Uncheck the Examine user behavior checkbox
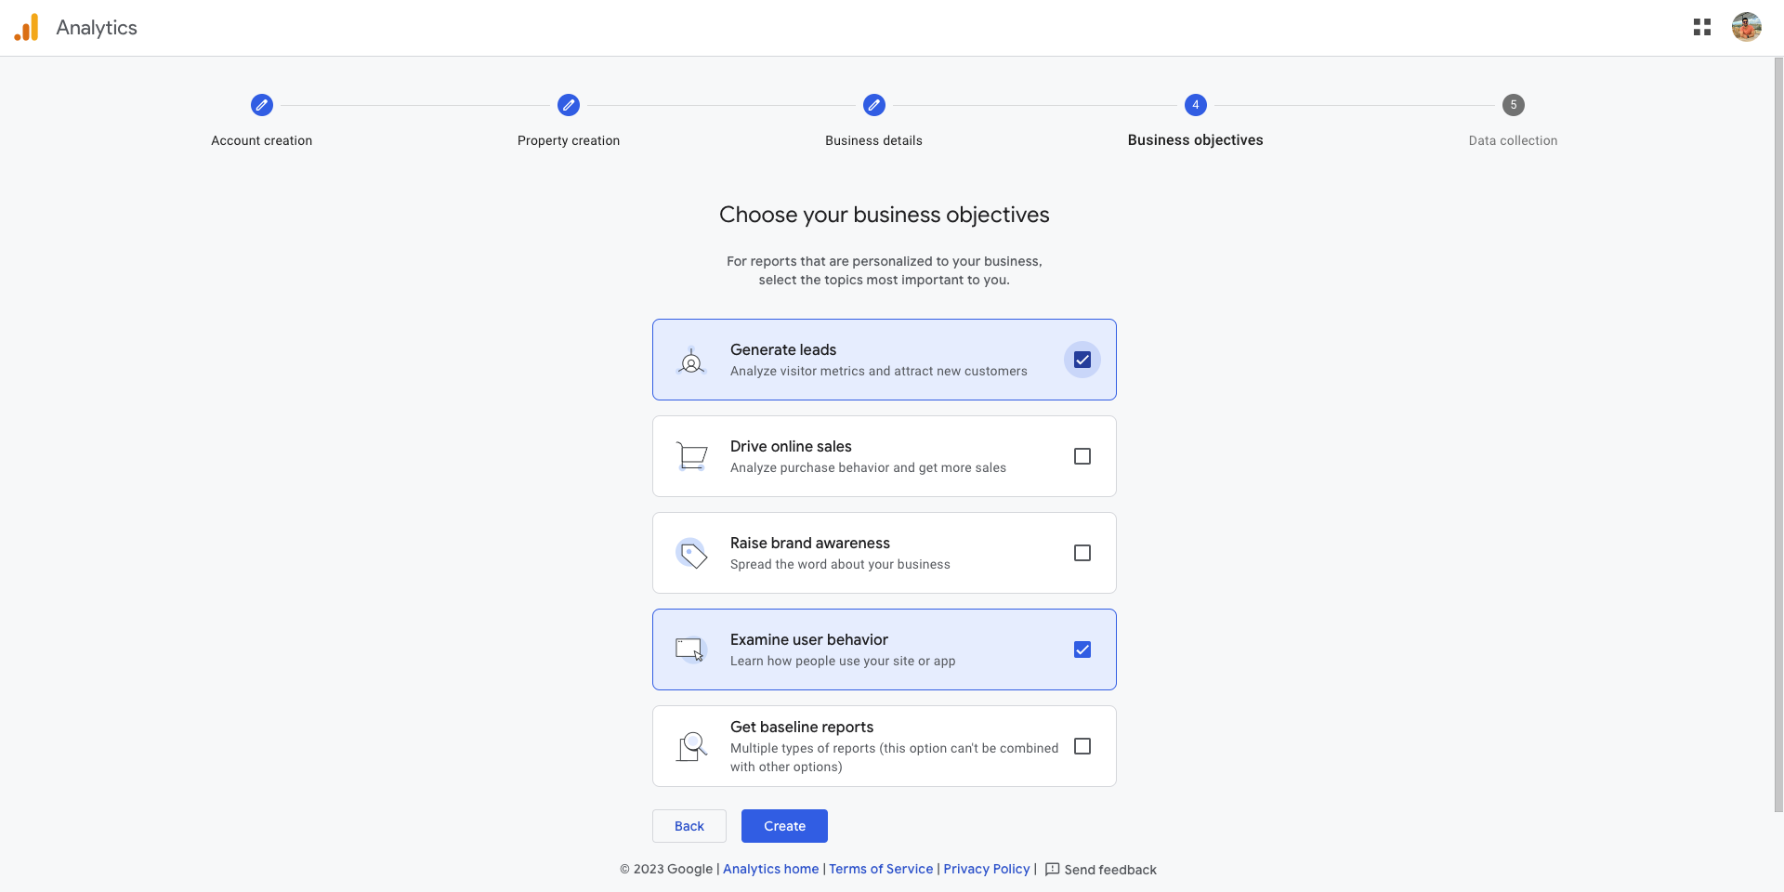Viewport: 1784px width, 892px height. click(1082, 649)
